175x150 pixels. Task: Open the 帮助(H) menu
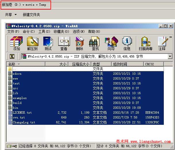click(x=94, y=31)
